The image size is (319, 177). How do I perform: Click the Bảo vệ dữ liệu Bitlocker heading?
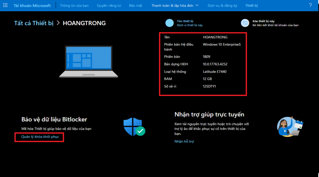click(54, 119)
